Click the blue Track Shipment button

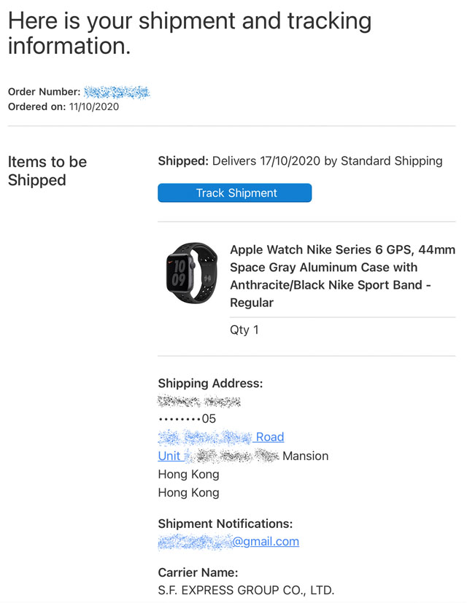tap(234, 192)
